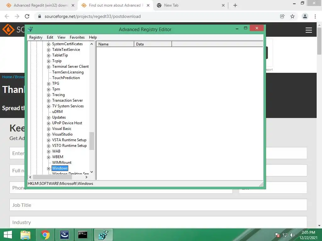
Task: Open the Favorites menu
Action: pos(77,37)
